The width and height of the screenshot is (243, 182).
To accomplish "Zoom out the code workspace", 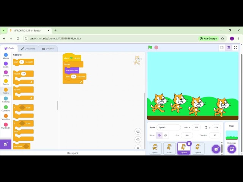I will point(138,140).
